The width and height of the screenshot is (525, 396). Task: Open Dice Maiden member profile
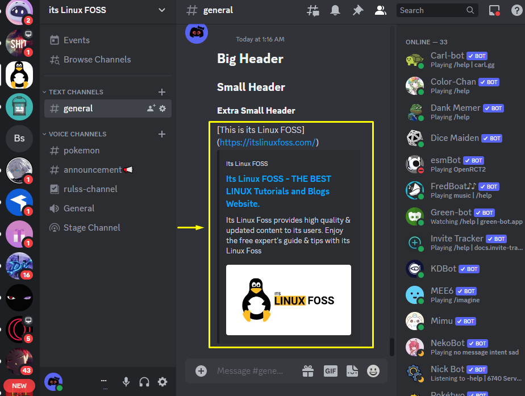click(461, 138)
